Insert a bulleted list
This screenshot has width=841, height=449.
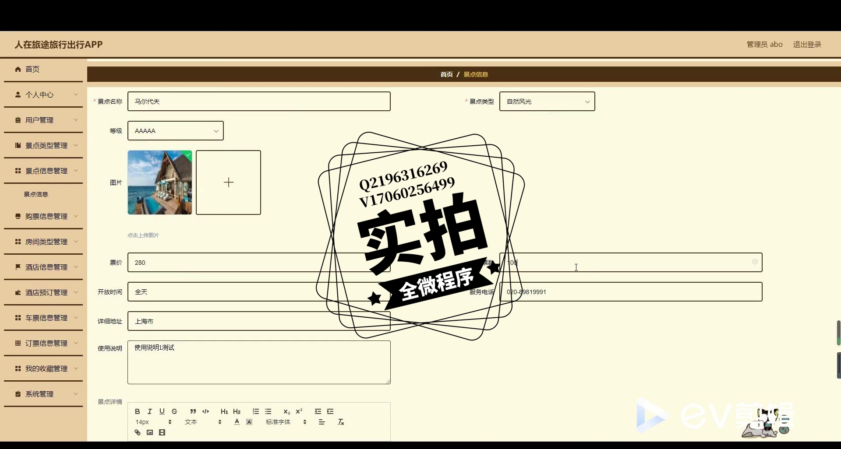[268, 411]
